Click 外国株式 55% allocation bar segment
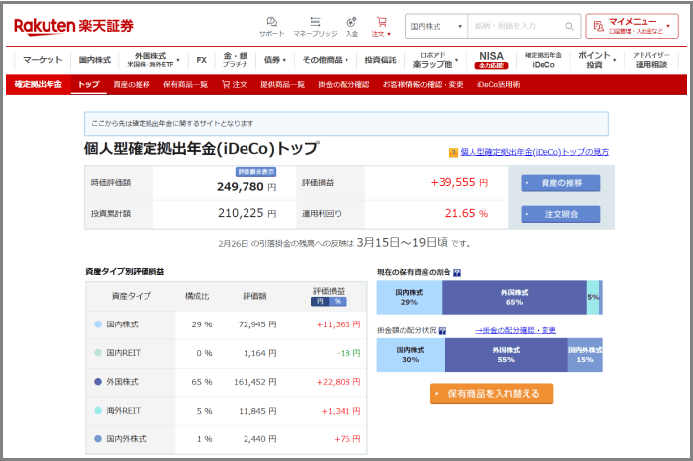This screenshot has width=693, height=461. 506,355
